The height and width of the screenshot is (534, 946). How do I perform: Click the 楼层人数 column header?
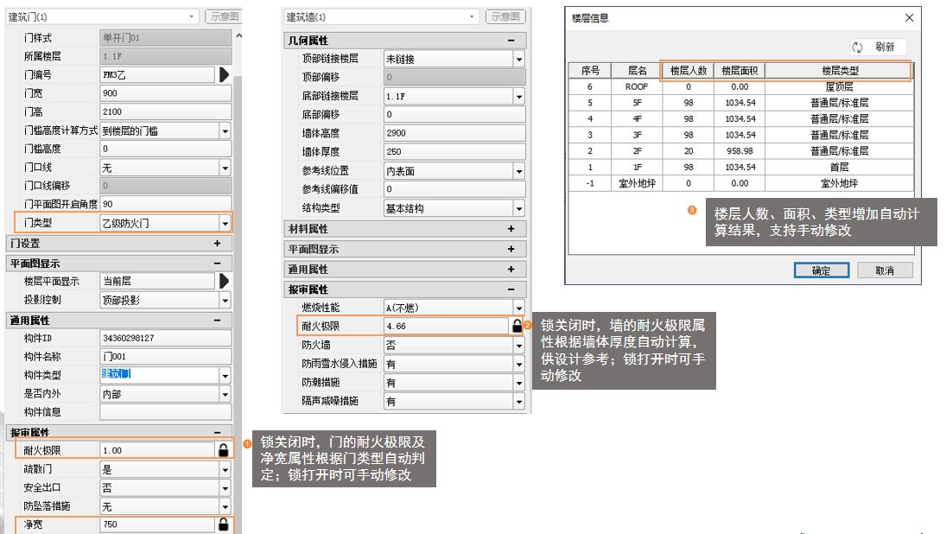688,71
